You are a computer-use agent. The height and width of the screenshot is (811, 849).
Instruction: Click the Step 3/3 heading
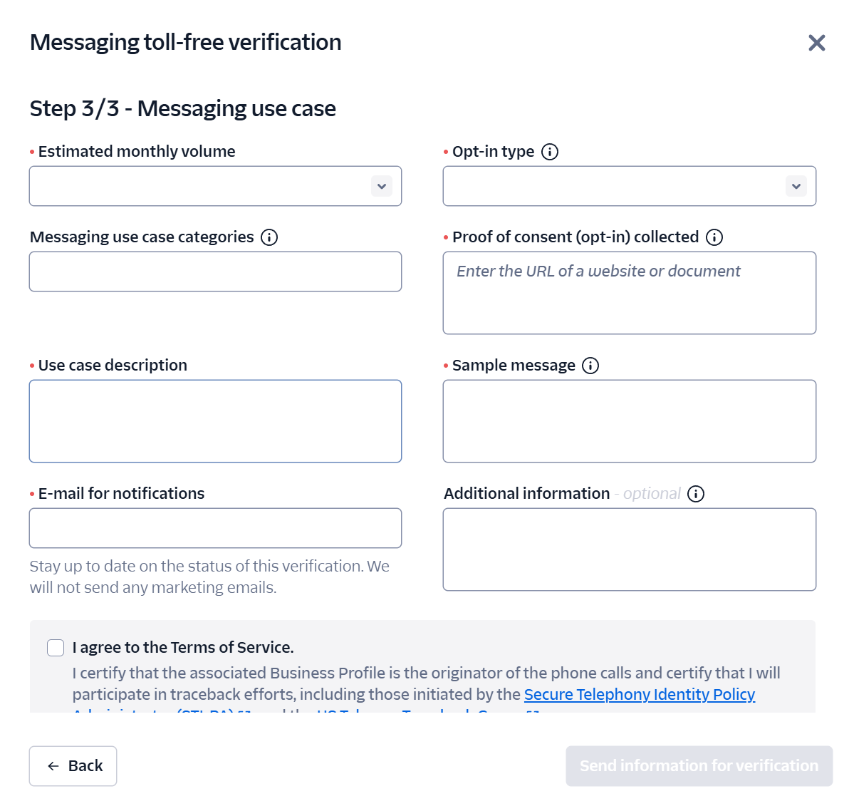click(182, 108)
